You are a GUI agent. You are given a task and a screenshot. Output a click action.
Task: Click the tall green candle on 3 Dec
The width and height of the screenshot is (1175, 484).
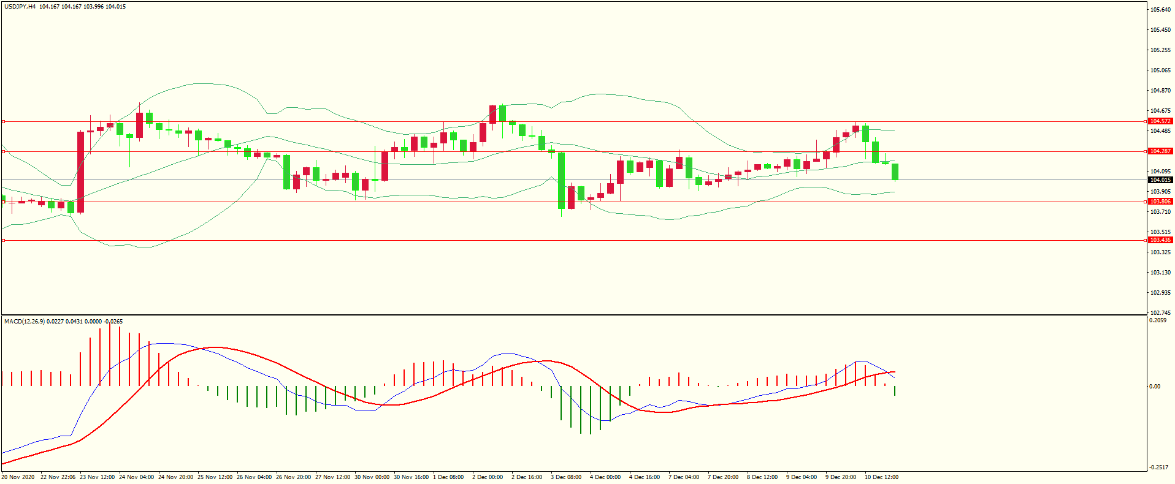click(x=561, y=181)
